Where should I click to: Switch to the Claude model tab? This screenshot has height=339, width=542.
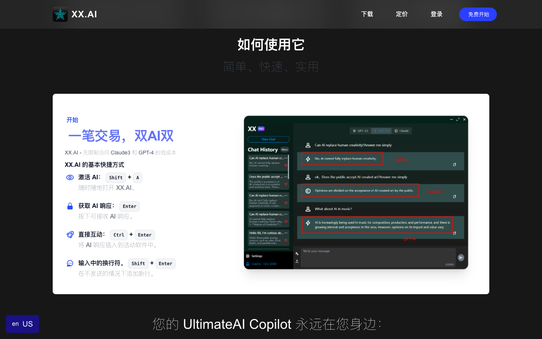pos(402,131)
